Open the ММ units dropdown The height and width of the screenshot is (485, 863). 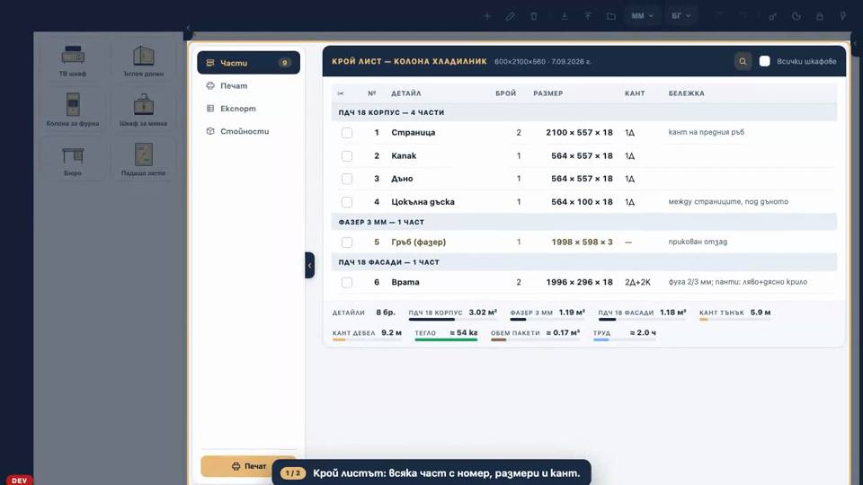pos(642,16)
